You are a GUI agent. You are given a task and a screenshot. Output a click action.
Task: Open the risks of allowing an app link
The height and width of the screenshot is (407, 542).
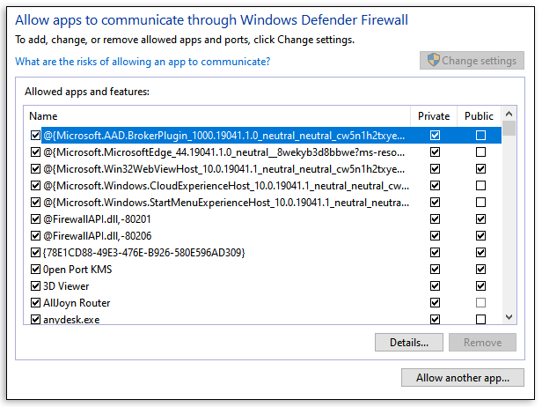coord(143,62)
